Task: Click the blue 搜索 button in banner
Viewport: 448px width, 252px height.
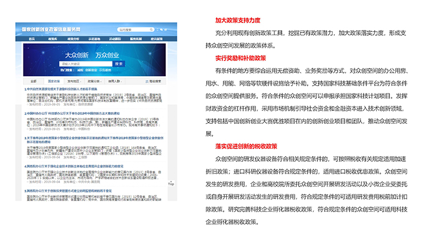Action: (119, 64)
